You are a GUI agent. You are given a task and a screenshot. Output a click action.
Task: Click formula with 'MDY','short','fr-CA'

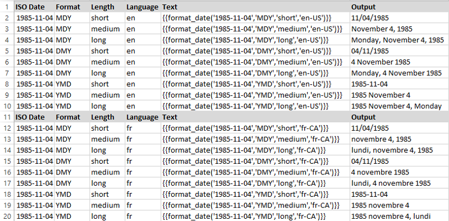[x=255, y=128]
